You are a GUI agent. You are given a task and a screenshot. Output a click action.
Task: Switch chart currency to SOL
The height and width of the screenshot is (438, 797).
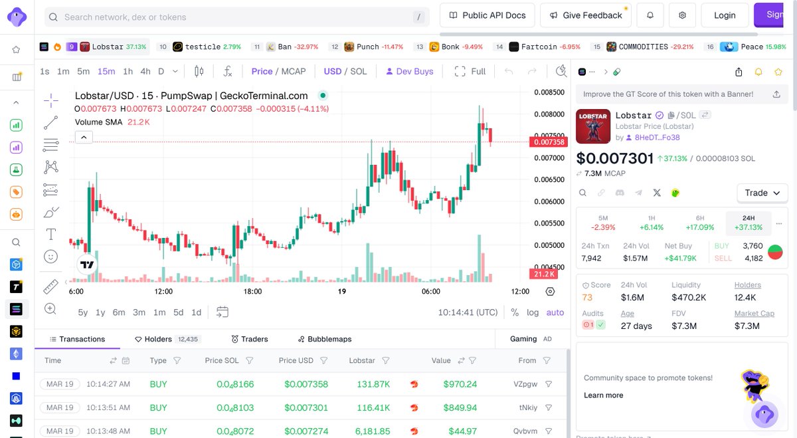click(x=358, y=71)
